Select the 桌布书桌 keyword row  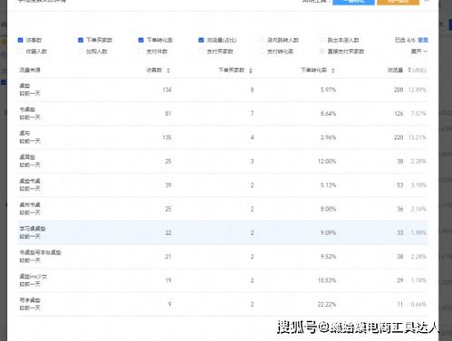[223, 209]
